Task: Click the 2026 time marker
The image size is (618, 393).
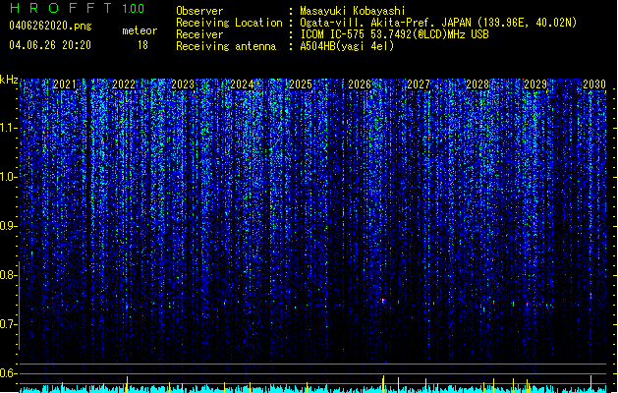Action: coord(360,84)
